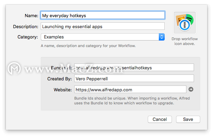The width and height of the screenshot is (213, 137).
Task: Click the Website URL field
Action: tap(130, 89)
